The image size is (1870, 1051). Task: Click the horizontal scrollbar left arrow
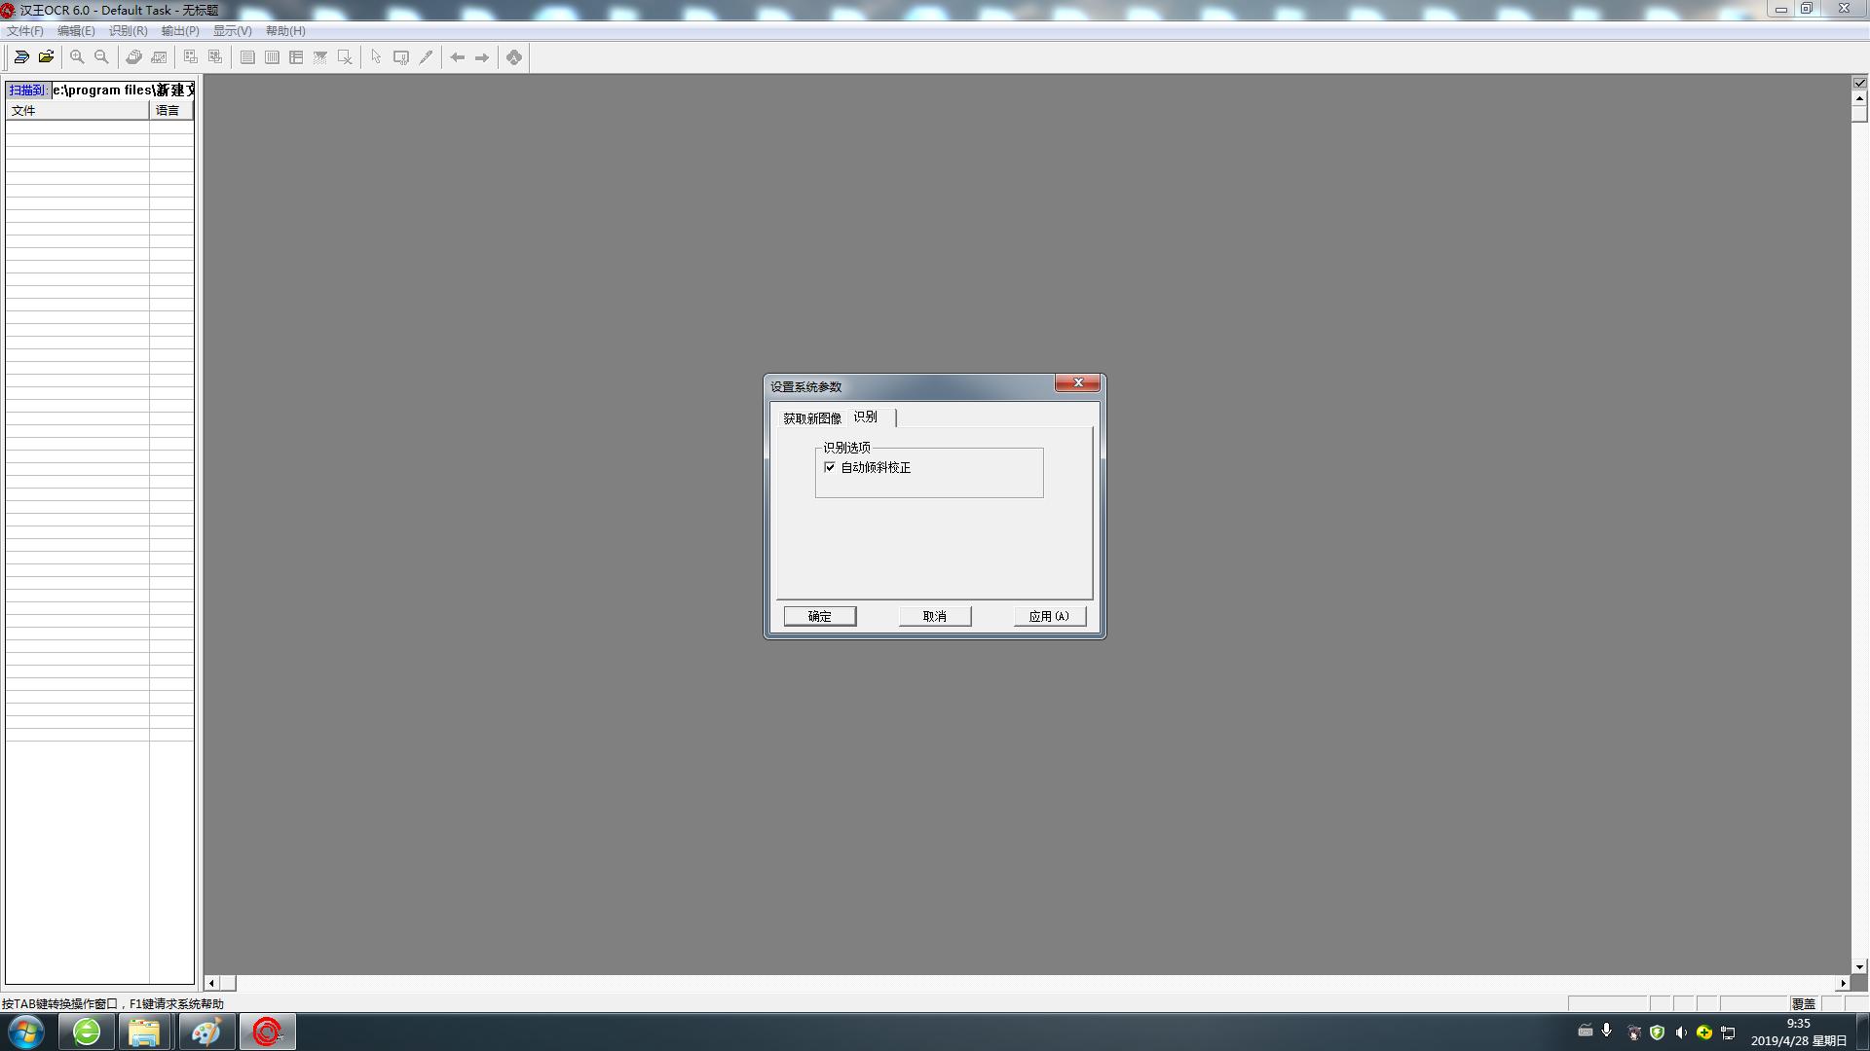click(x=211, y=983)
